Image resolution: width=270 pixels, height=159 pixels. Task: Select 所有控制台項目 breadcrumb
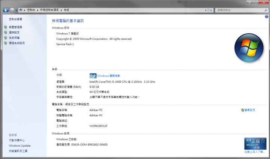coord(49,10)
